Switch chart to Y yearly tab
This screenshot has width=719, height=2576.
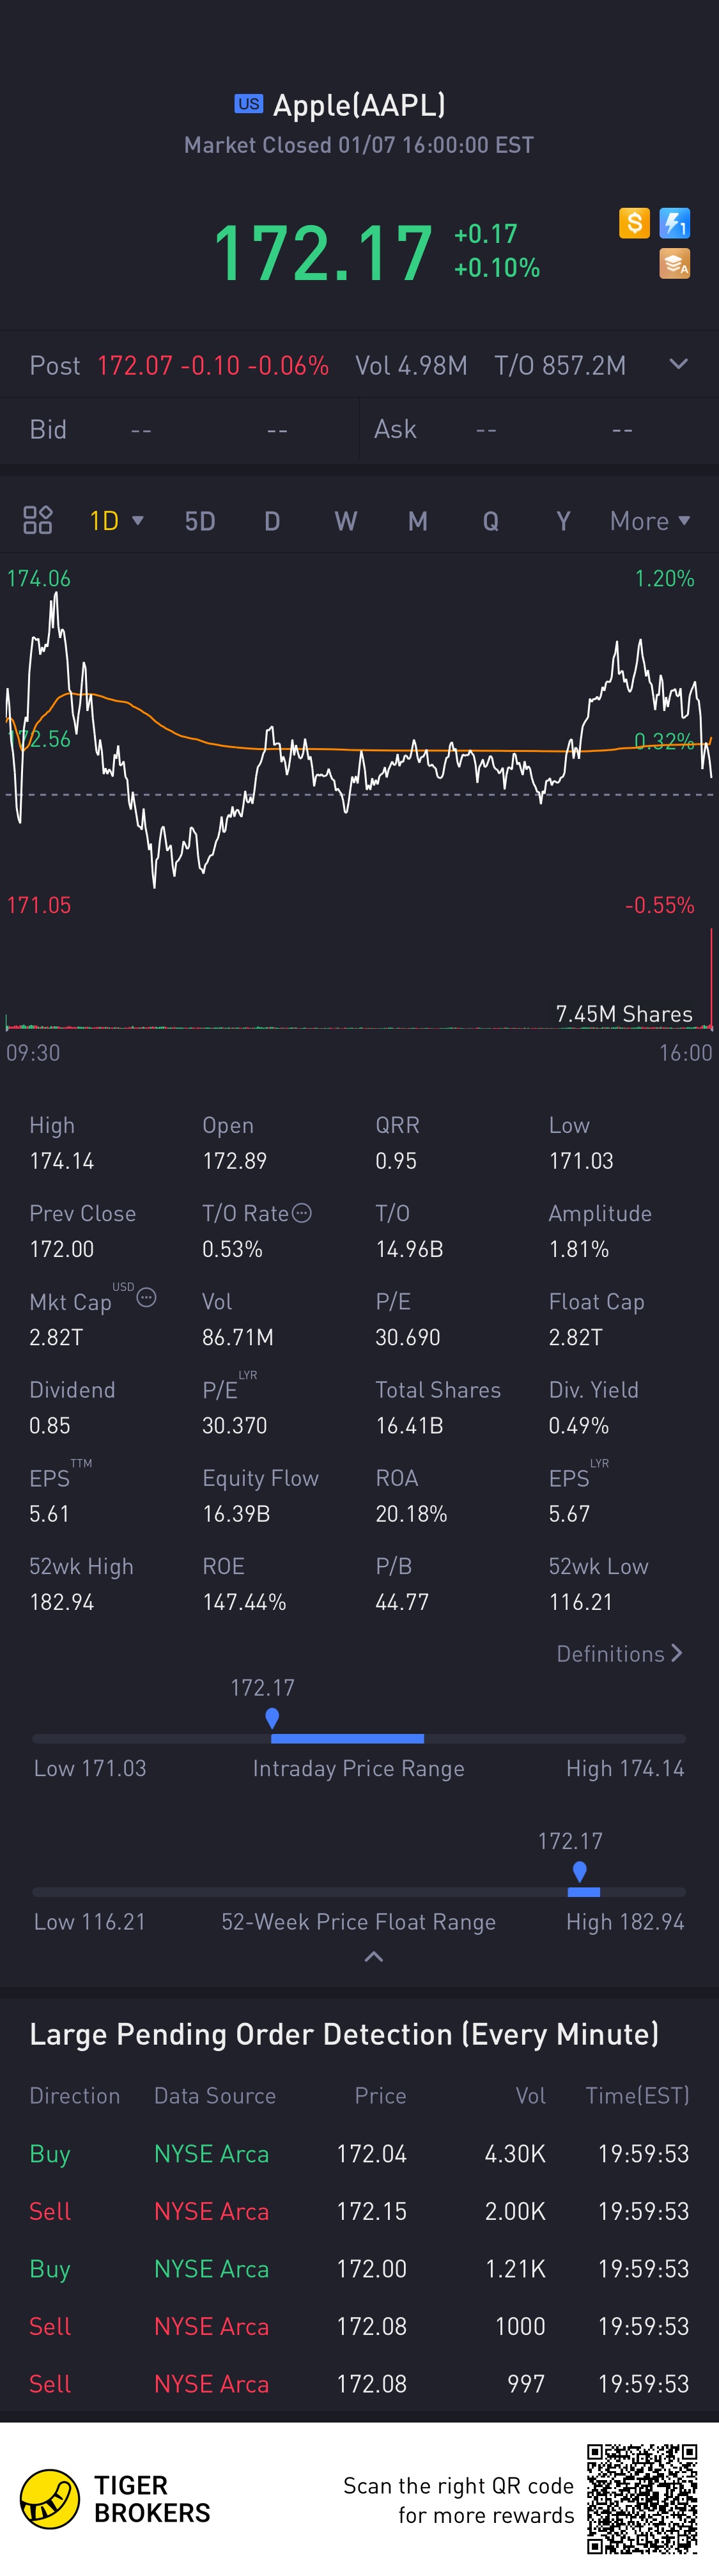coord(563,521)
